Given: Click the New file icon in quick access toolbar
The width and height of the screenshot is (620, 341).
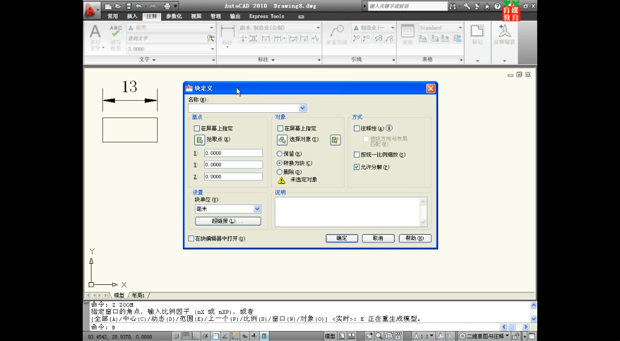Looking at the screenshot, I should [108, 6].
